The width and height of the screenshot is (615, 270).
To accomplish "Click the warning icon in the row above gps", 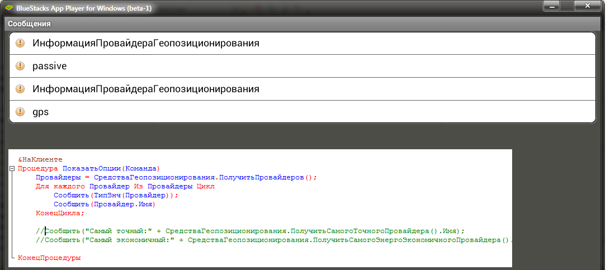I will tap(21, 89).
